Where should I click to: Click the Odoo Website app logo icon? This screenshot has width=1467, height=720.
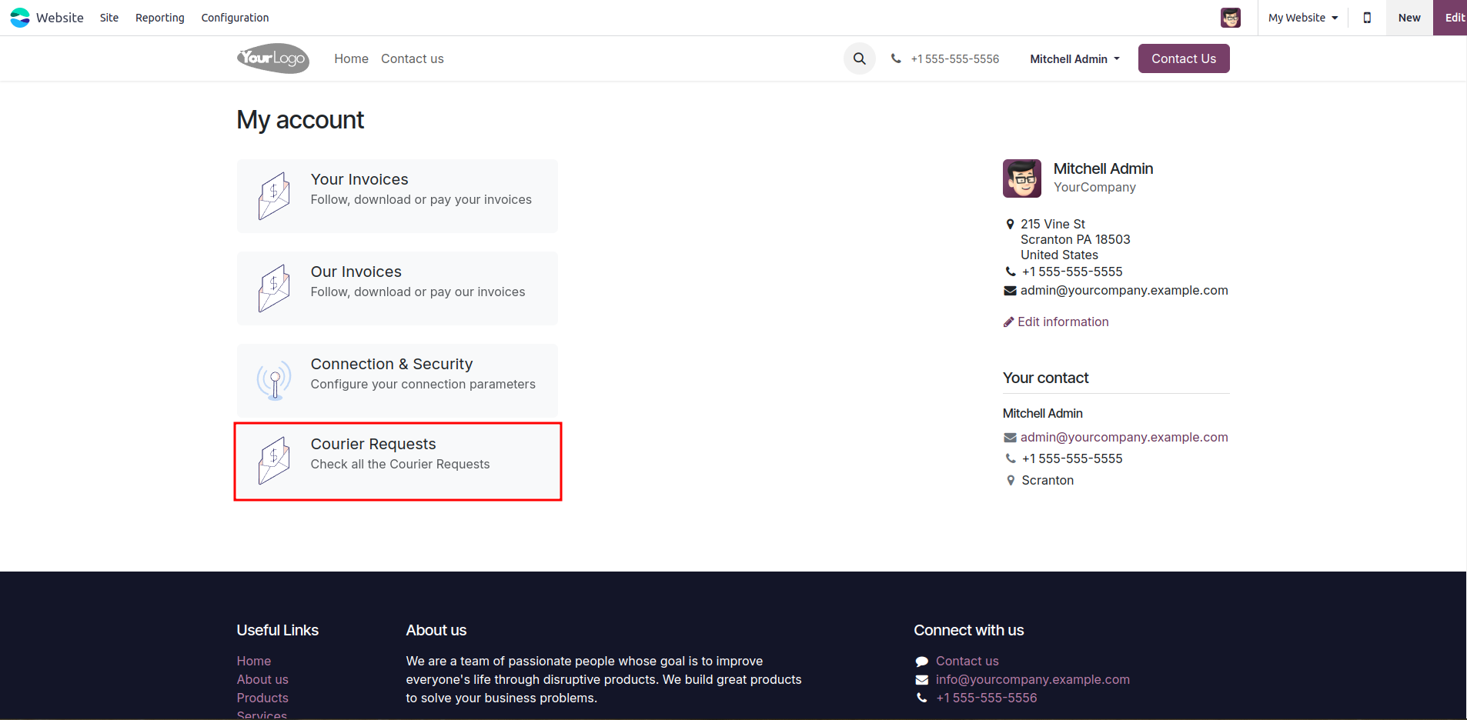(20, 17)
